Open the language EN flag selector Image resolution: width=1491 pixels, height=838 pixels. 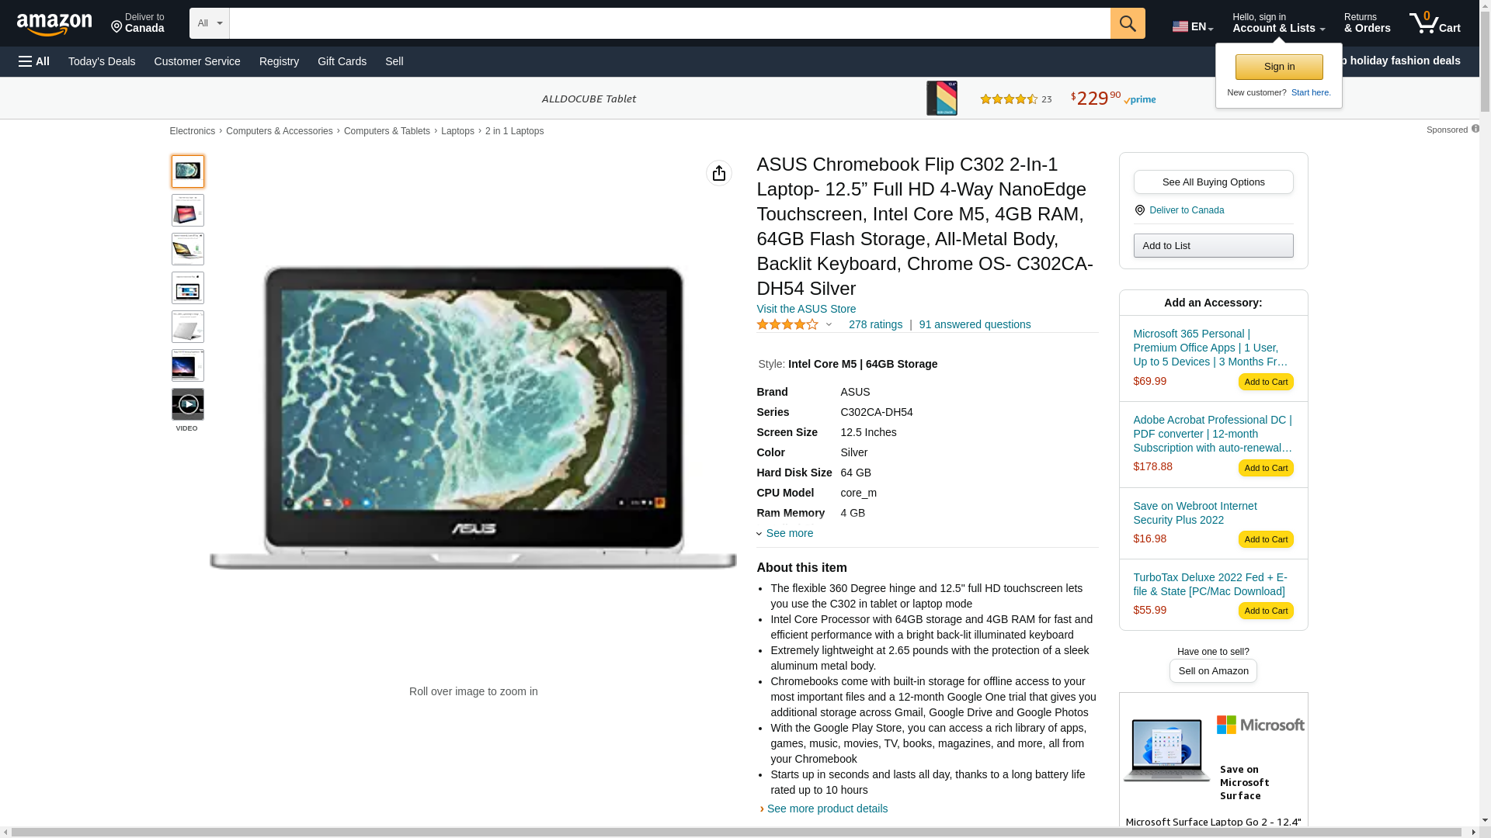tap(1192, 26)
